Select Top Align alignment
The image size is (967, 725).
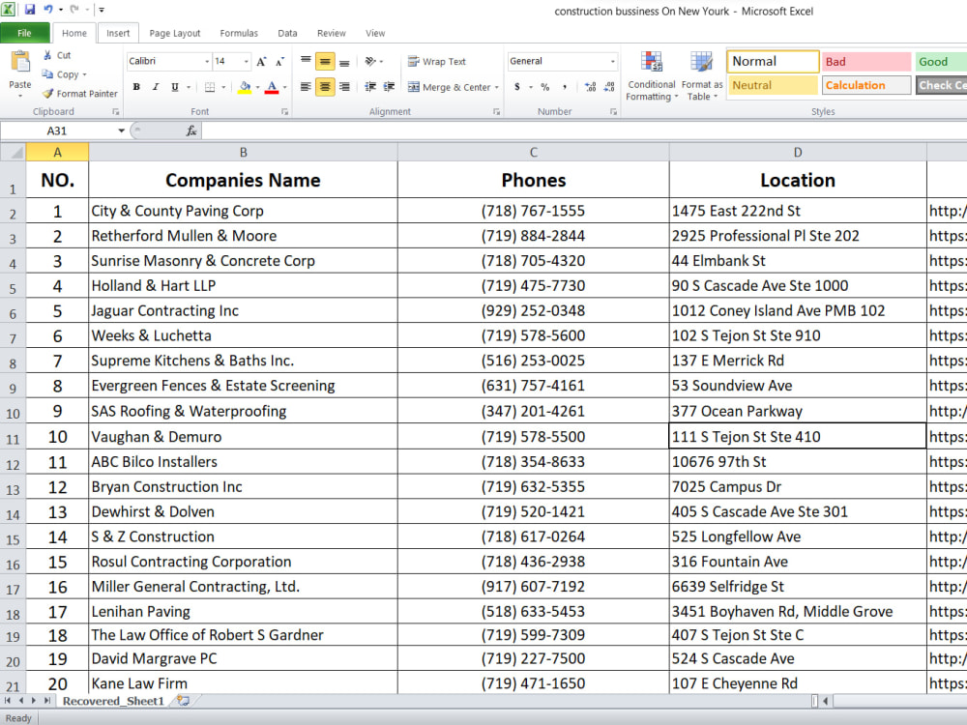pyautogui.click(x=306, y=61)
